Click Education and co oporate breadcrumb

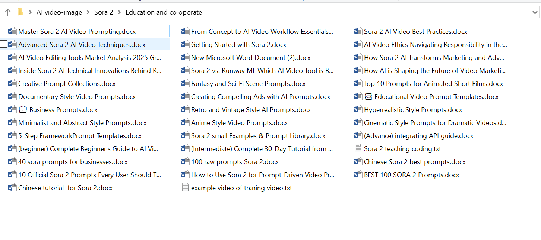pos(164,12)
